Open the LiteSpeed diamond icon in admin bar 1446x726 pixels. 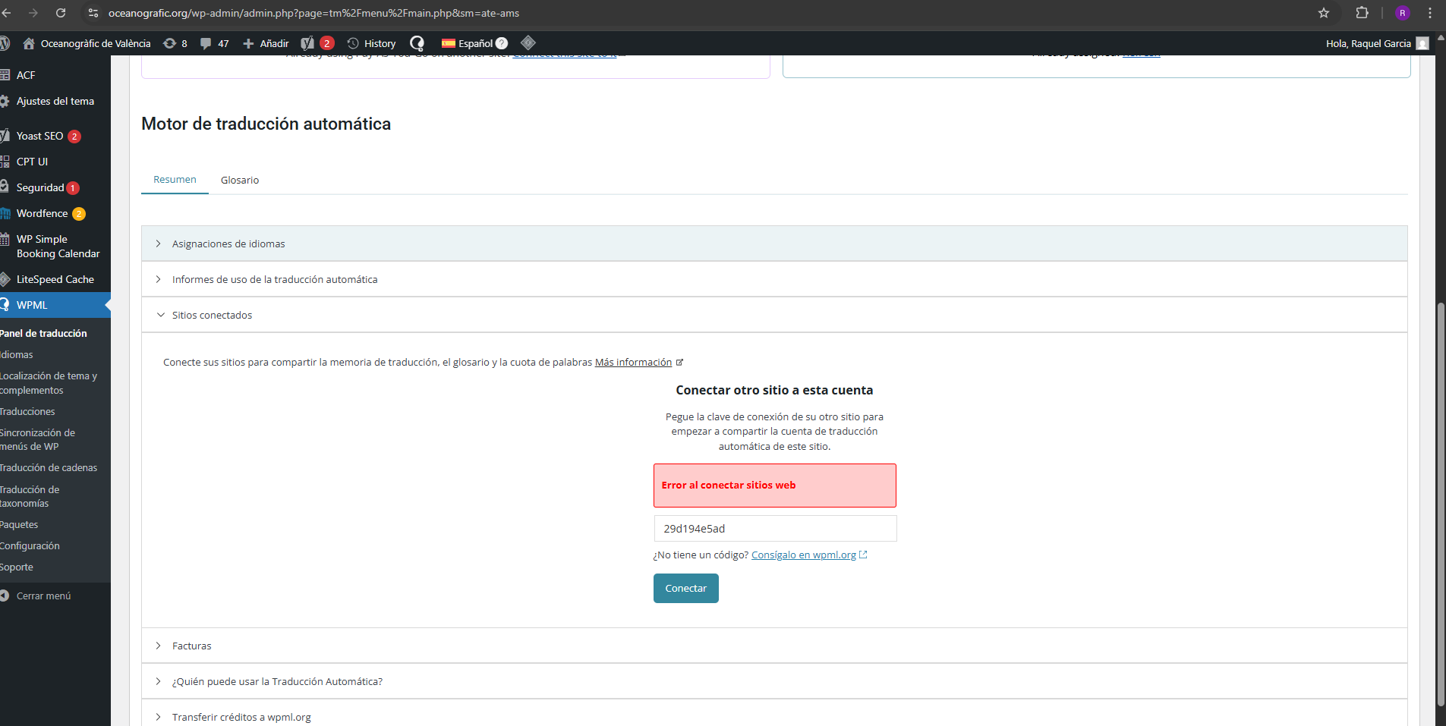pyautogui.click(x=528, y=42)
